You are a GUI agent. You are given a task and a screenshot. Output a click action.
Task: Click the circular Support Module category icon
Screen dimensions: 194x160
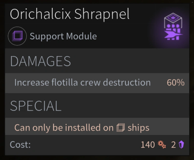point(17,36)
